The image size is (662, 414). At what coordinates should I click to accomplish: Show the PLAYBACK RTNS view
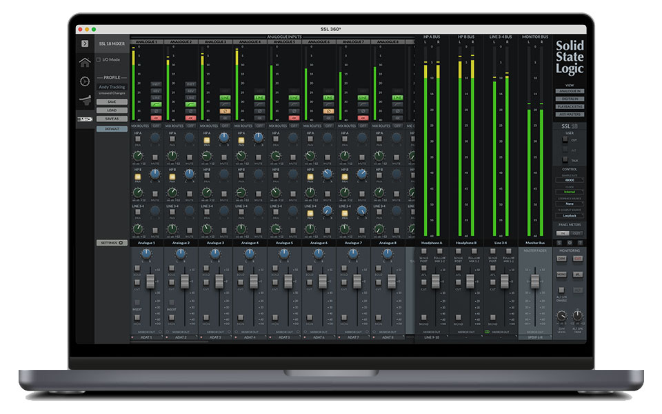pyautogui.click(x=570, y=107)
